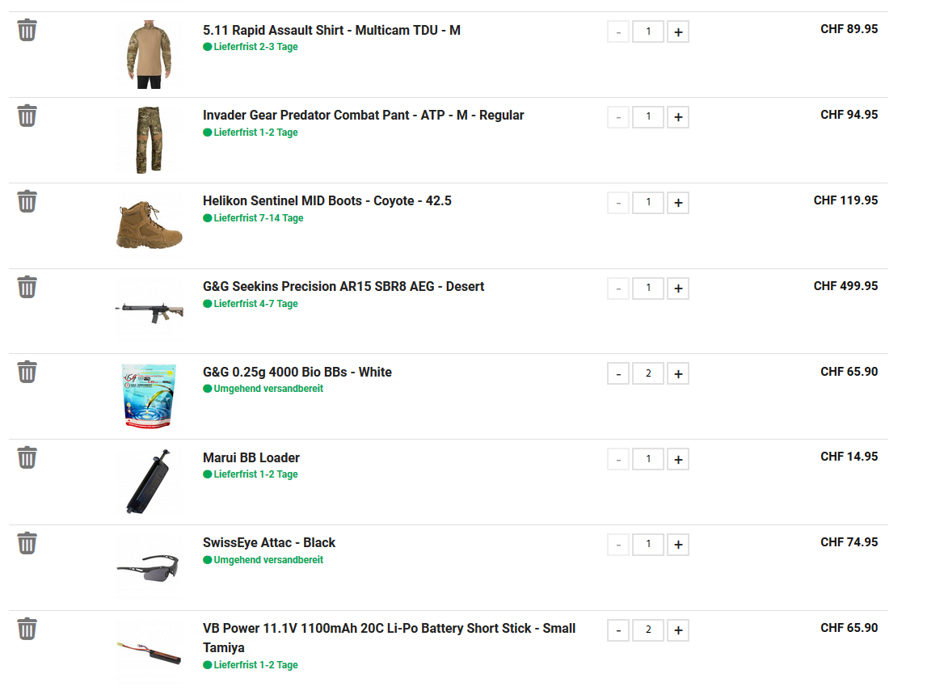Select 'Lieferfrist 7-14 Tage' text

point(259,218)
